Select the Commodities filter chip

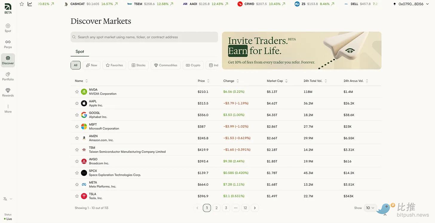[166, 65]
